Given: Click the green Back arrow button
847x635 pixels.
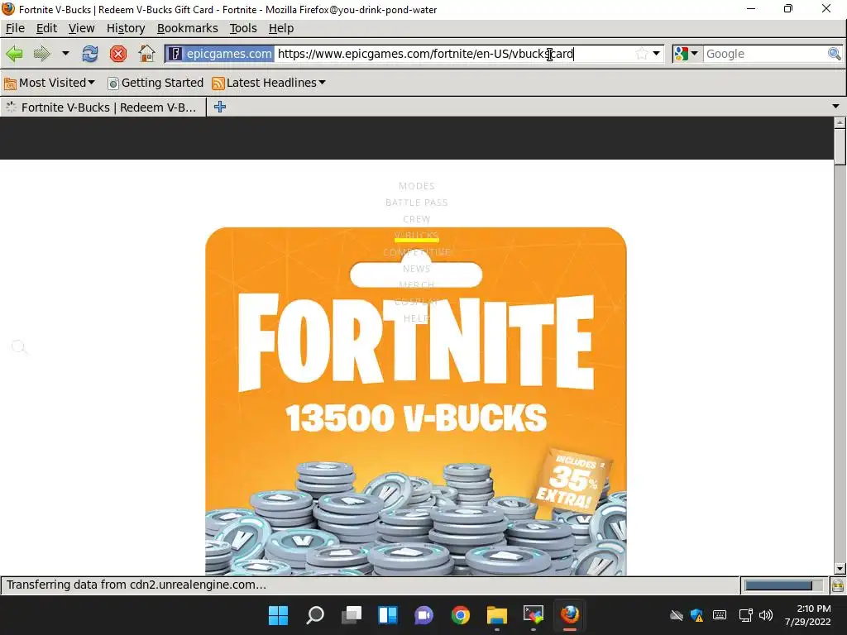Looking at the screenshot, I should (x=15, y=54).
